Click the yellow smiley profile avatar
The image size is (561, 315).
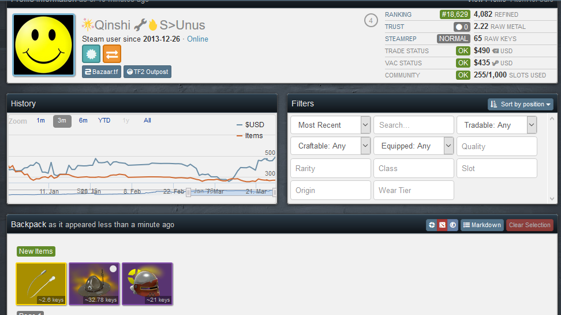[x=44, y=45]
